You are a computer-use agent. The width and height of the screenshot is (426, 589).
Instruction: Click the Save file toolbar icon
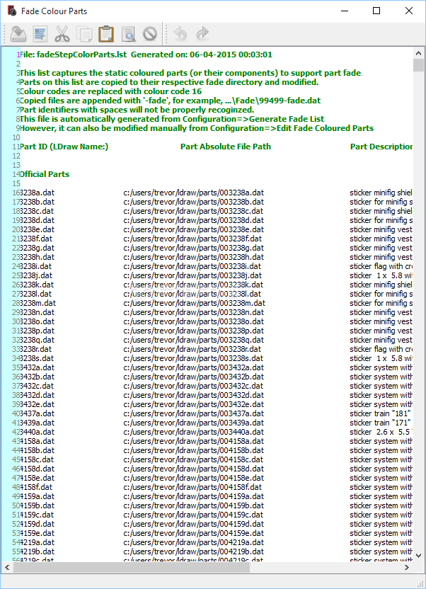[x=18, y=34]
